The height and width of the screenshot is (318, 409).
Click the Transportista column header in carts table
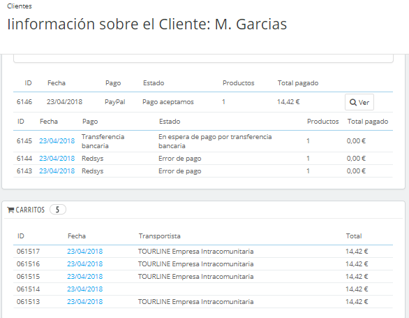coord(159,236)
